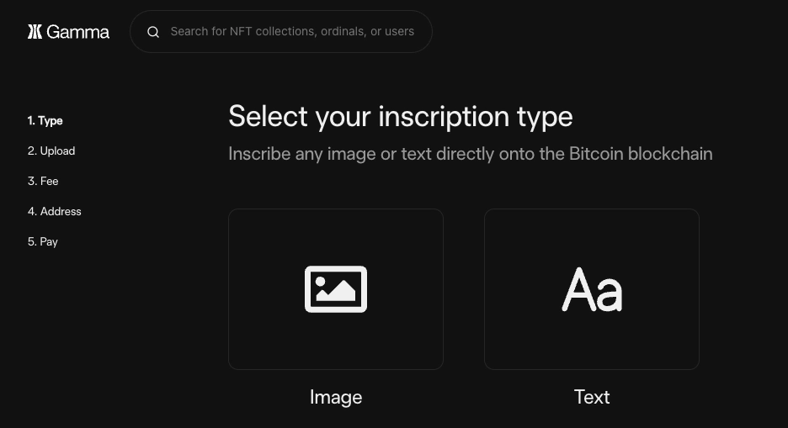Choose the Image inscription type card
The width and height of the screenshot is (788, 428).
click(x=336, y=289)
